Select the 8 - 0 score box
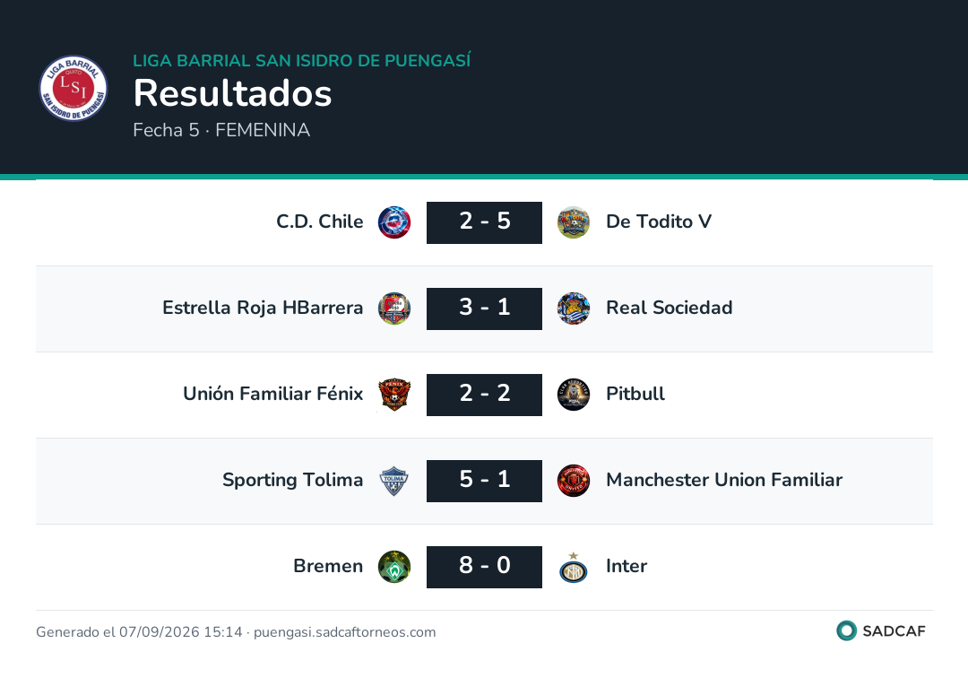Viewport: 968px width, 678px height. tap(485, 567)
